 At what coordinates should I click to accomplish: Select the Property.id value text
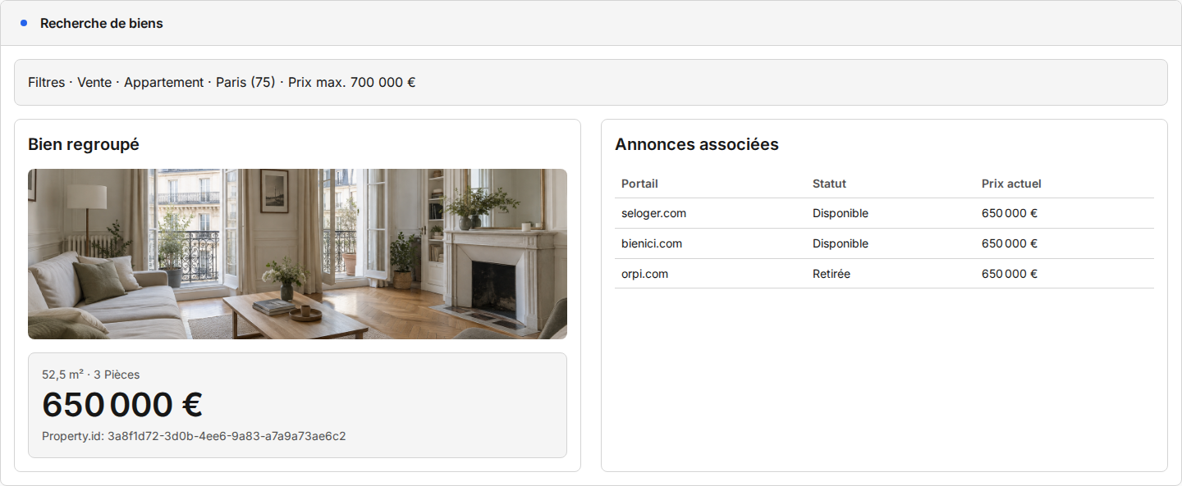227,436
